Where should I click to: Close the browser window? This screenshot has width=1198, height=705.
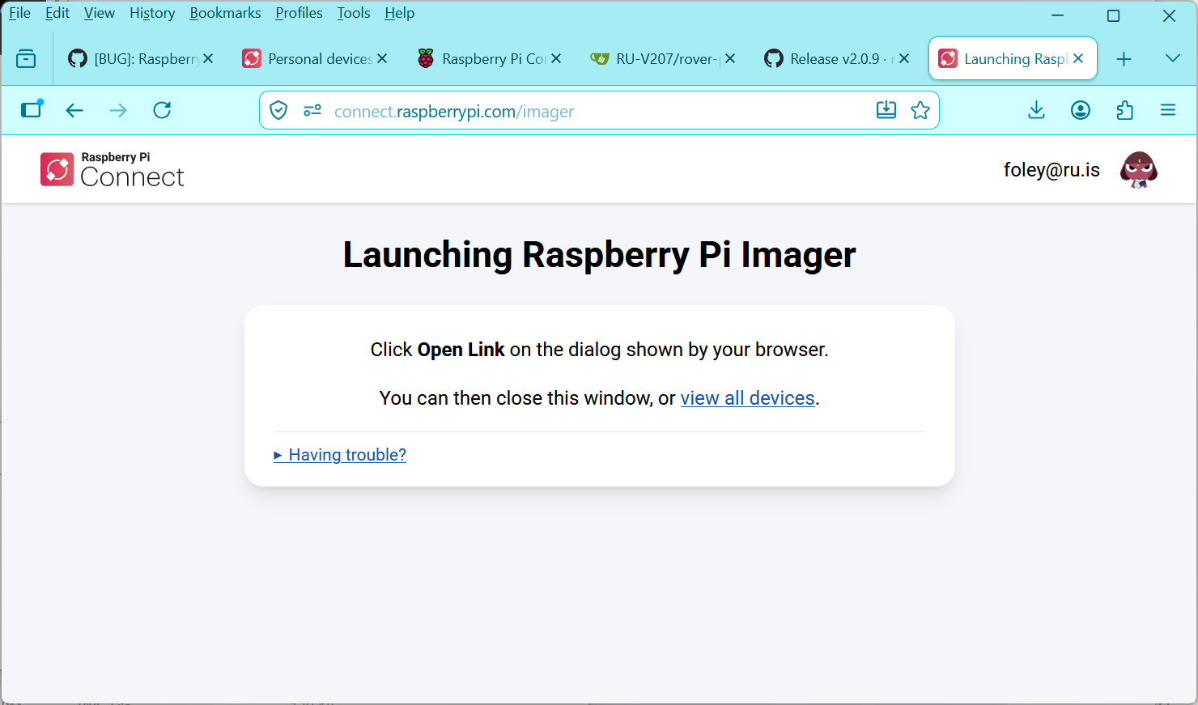click(x=1169, y=15)
